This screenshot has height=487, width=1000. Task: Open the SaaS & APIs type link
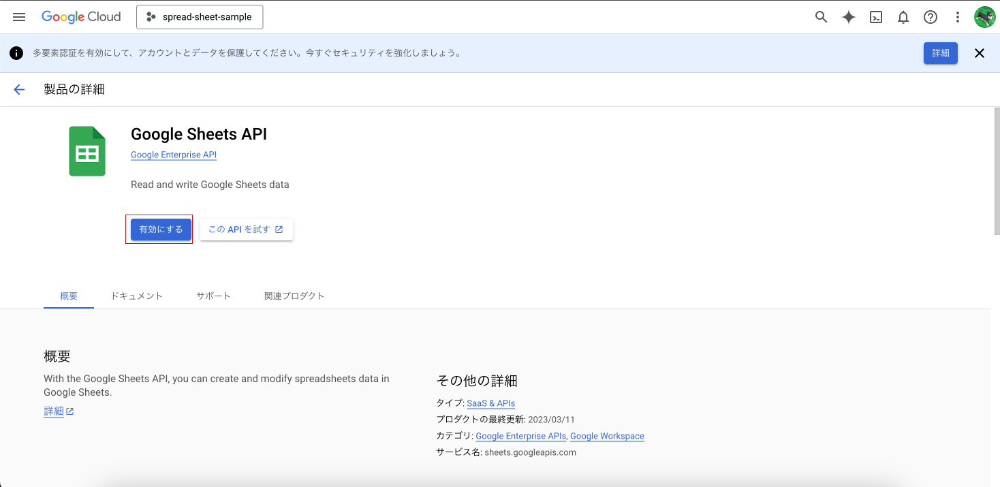[491, 403]
